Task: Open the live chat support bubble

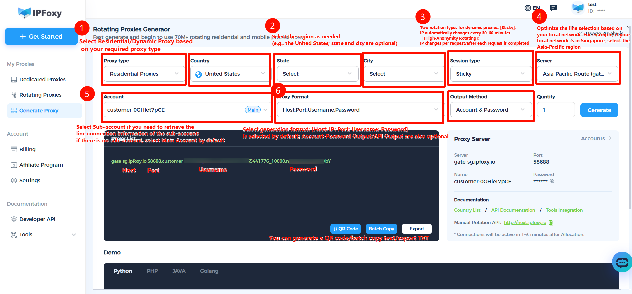Action: coord(622,262)
